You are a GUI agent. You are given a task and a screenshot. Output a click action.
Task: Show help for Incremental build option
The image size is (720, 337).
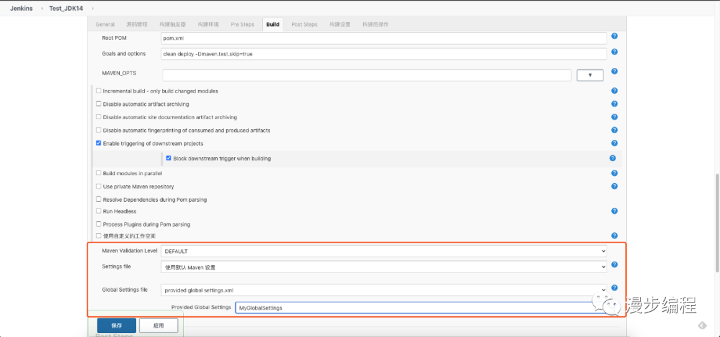point(615,91)
